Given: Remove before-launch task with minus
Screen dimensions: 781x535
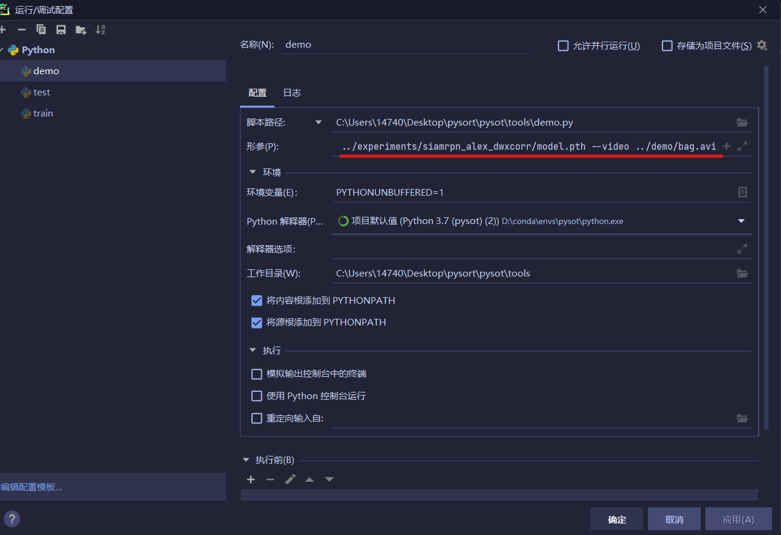Looking at the screenshot, I should click(270, 479).
